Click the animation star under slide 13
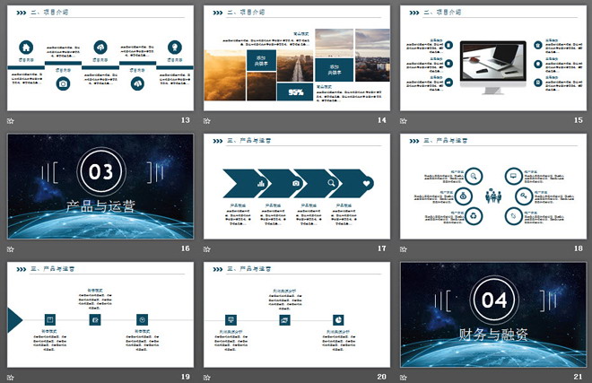The height and width of the screenshot is (383, 592). 11,121
